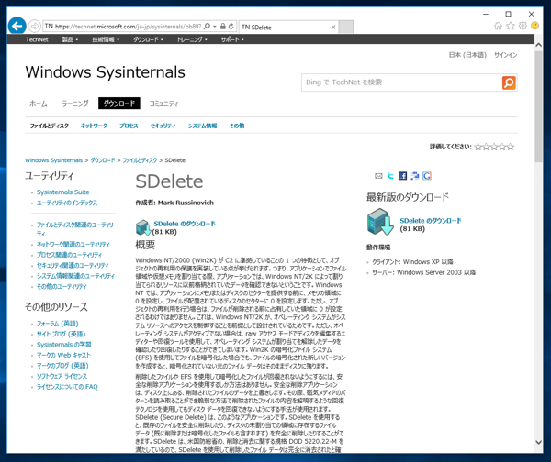551x462 pixels.
Task: Click SDelete のダウンロード link in right sidebar
Action: coord(431,221)
